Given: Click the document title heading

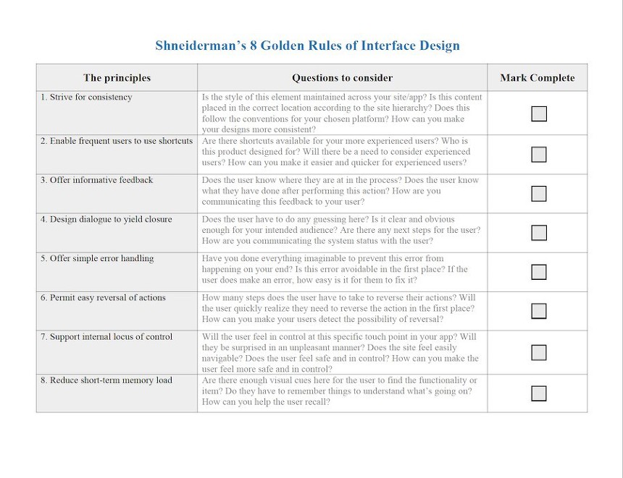Looking at the screenshot, I should click(307, 46).
